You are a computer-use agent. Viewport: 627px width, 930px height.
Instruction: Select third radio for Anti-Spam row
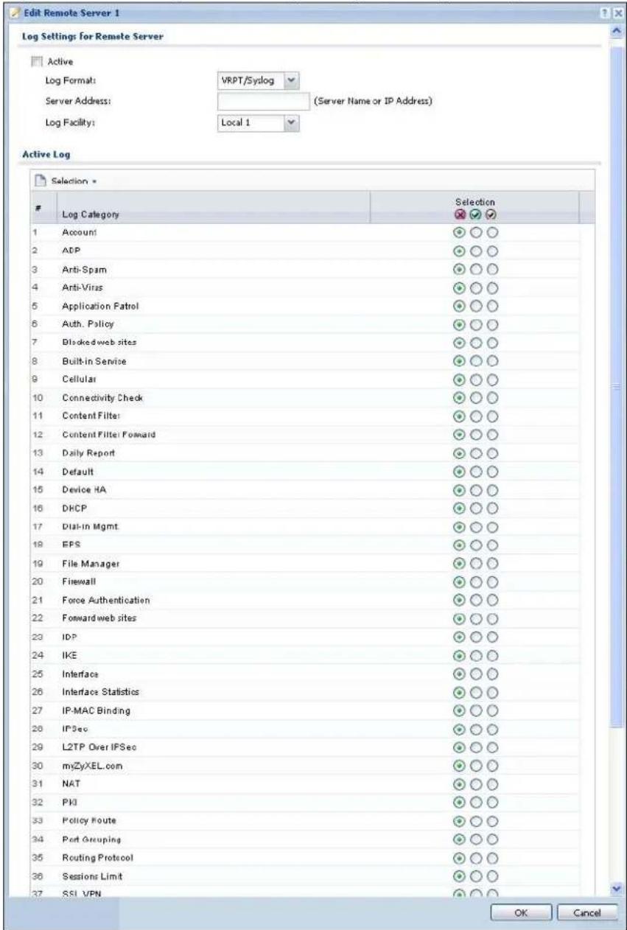(x=492, y=268)
